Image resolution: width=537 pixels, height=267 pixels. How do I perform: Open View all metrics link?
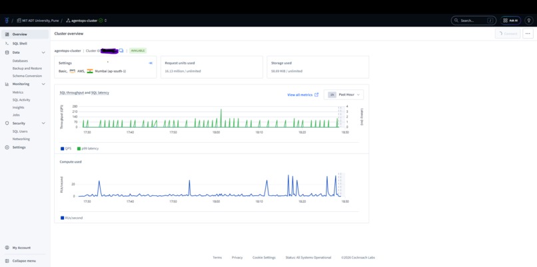[x=300, y=95]
